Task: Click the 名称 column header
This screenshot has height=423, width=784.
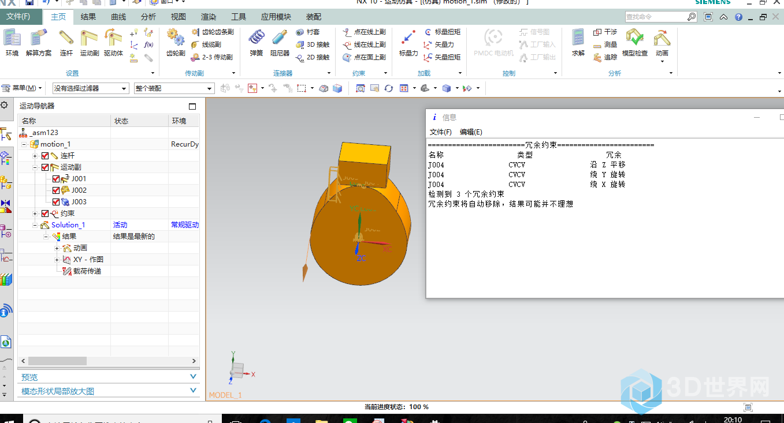Action: click(x=64, y=121)
